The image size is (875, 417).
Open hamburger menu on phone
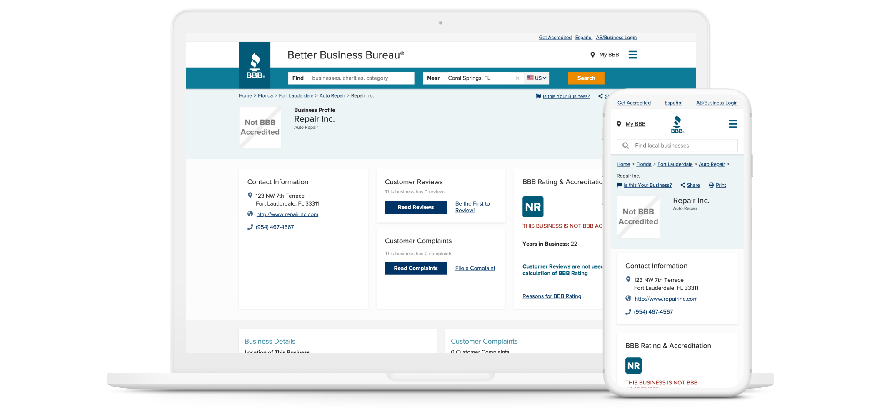[733, 124]
